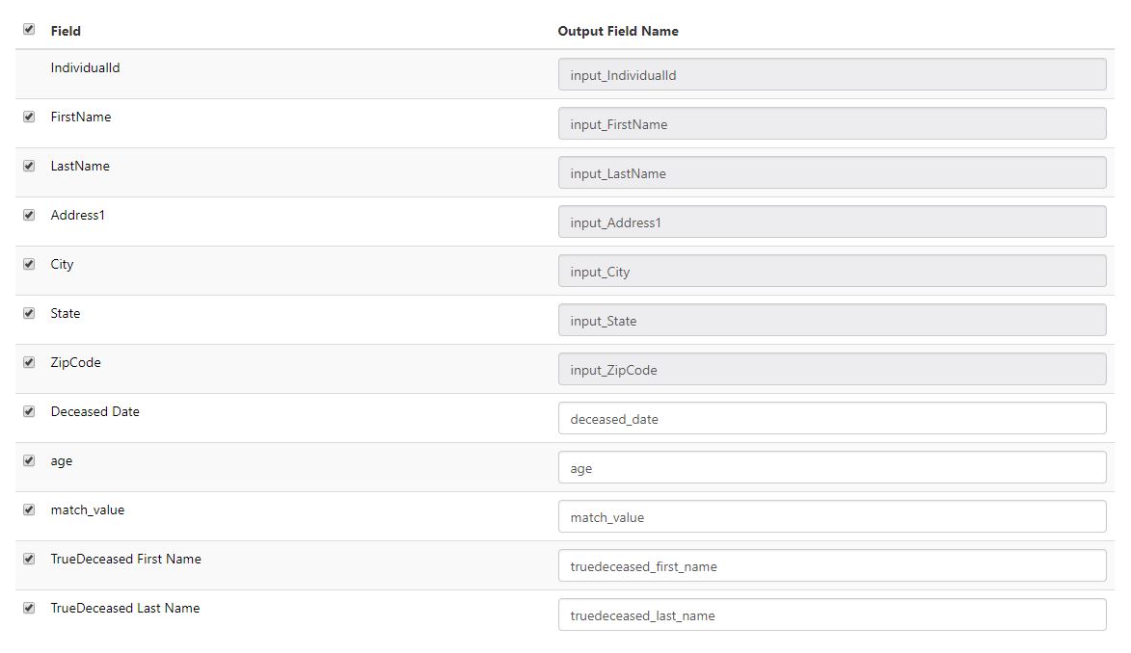
Task: Toggle the match_value checkbox
Action: pyautogui.click(x=29, y=509)
